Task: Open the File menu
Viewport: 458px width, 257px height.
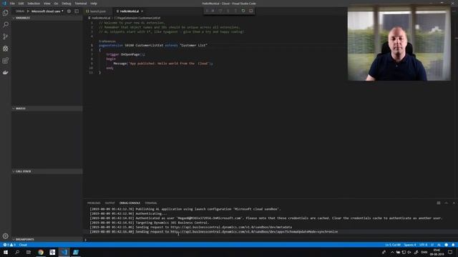Action: click(12, 4)
